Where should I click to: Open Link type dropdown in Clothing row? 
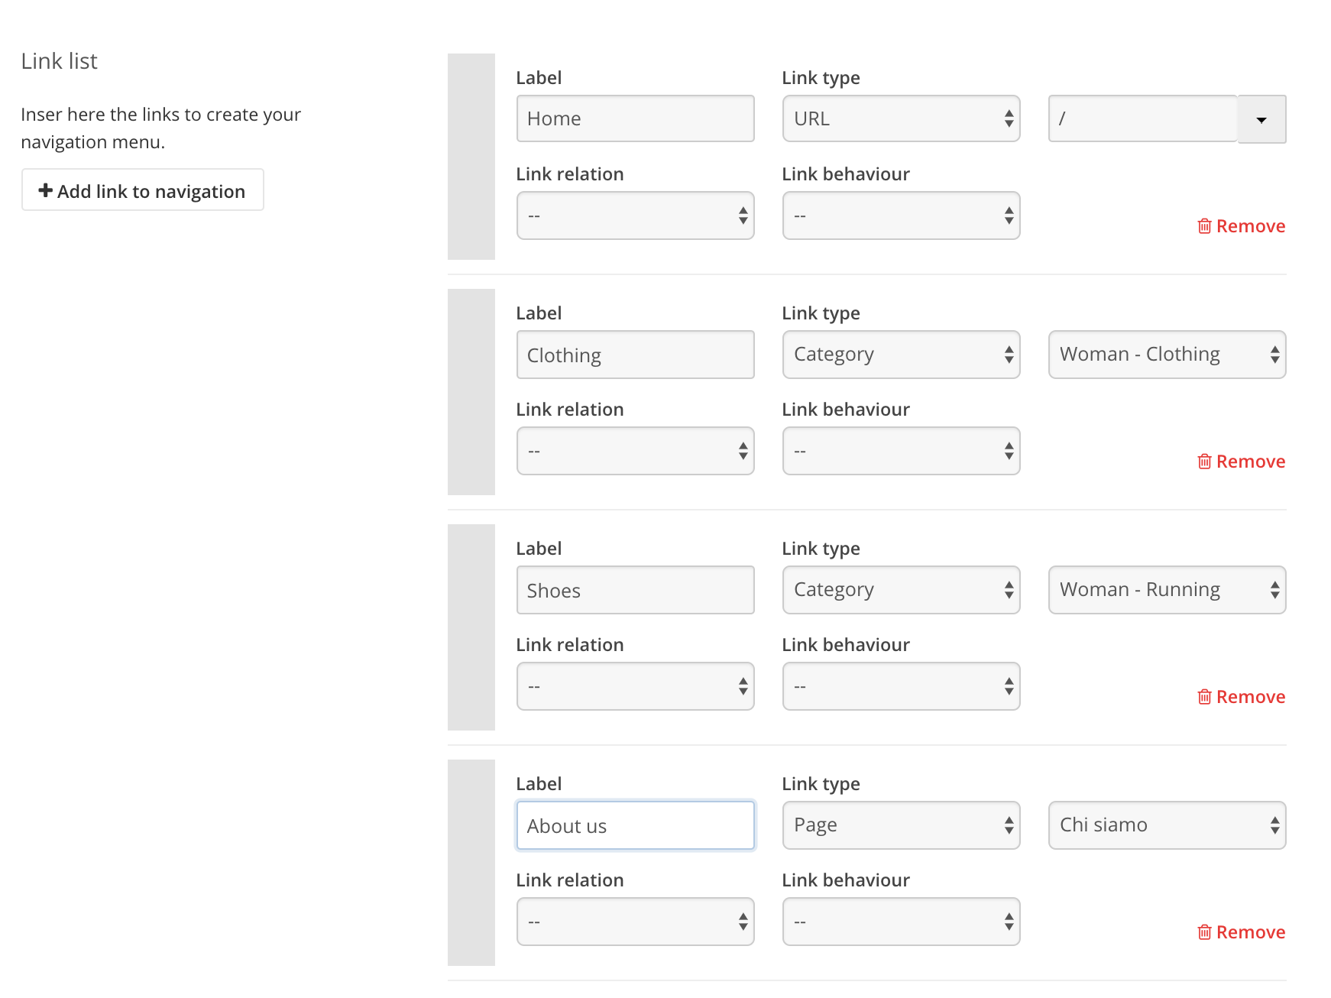[902, 355]
